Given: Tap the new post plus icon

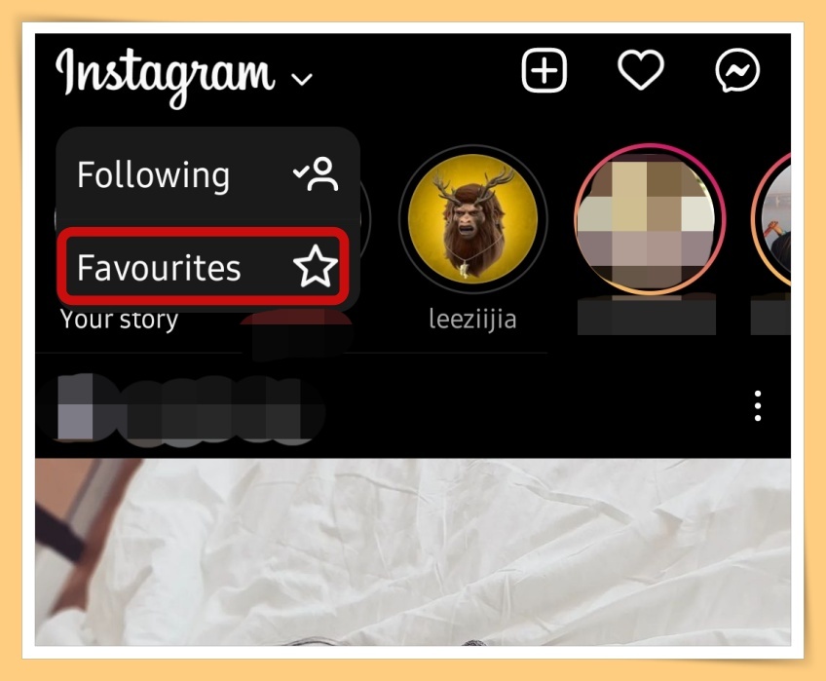Looking at the screenshot, I should 544,70.
